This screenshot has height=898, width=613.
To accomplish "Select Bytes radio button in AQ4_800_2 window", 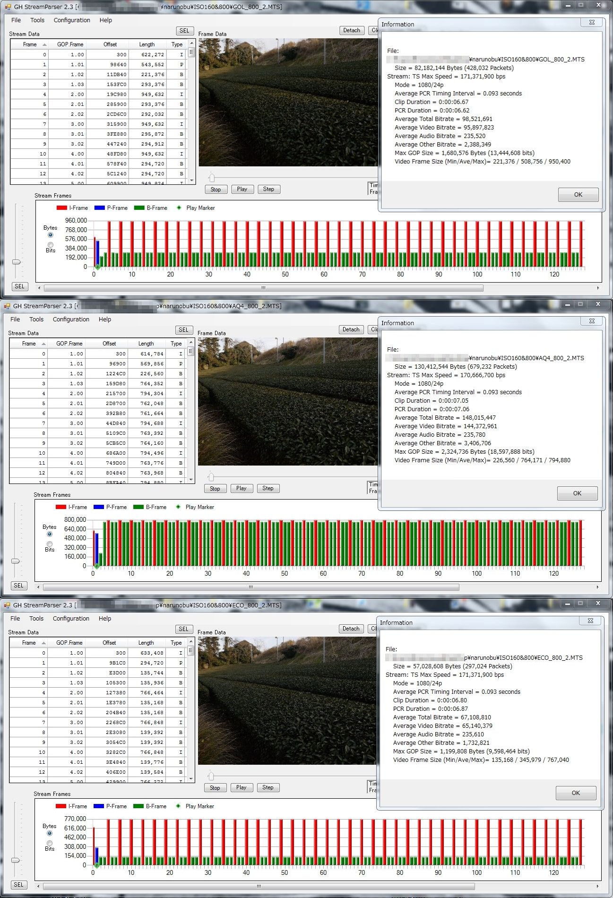I will [50, 534].
